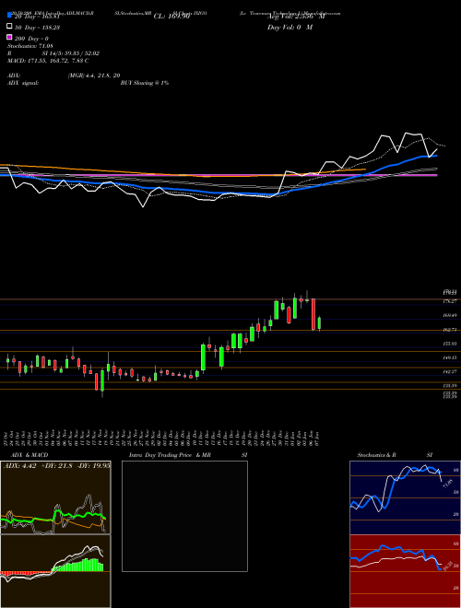Open the ADX indicator chart thumbnail
Screen dimensions: 461x608
pyautogui.click(x=55, y=497)
